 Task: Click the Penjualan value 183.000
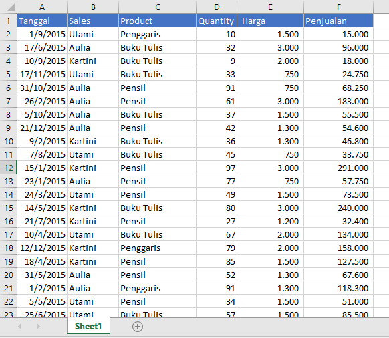pyautogui.click(x=339, y=101)
